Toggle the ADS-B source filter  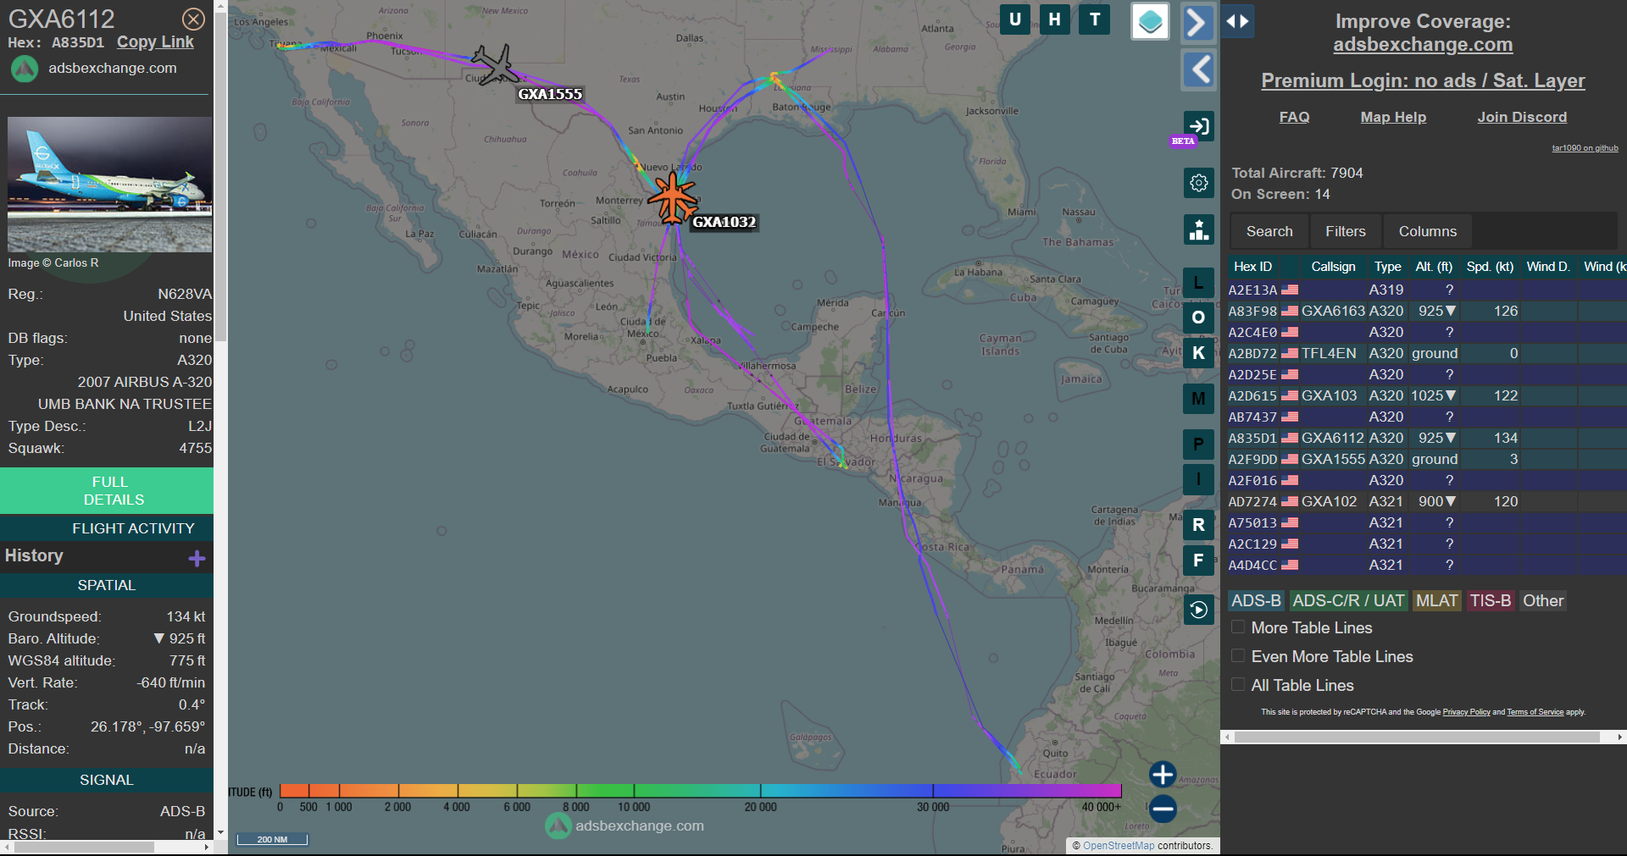coord(1256,600)
